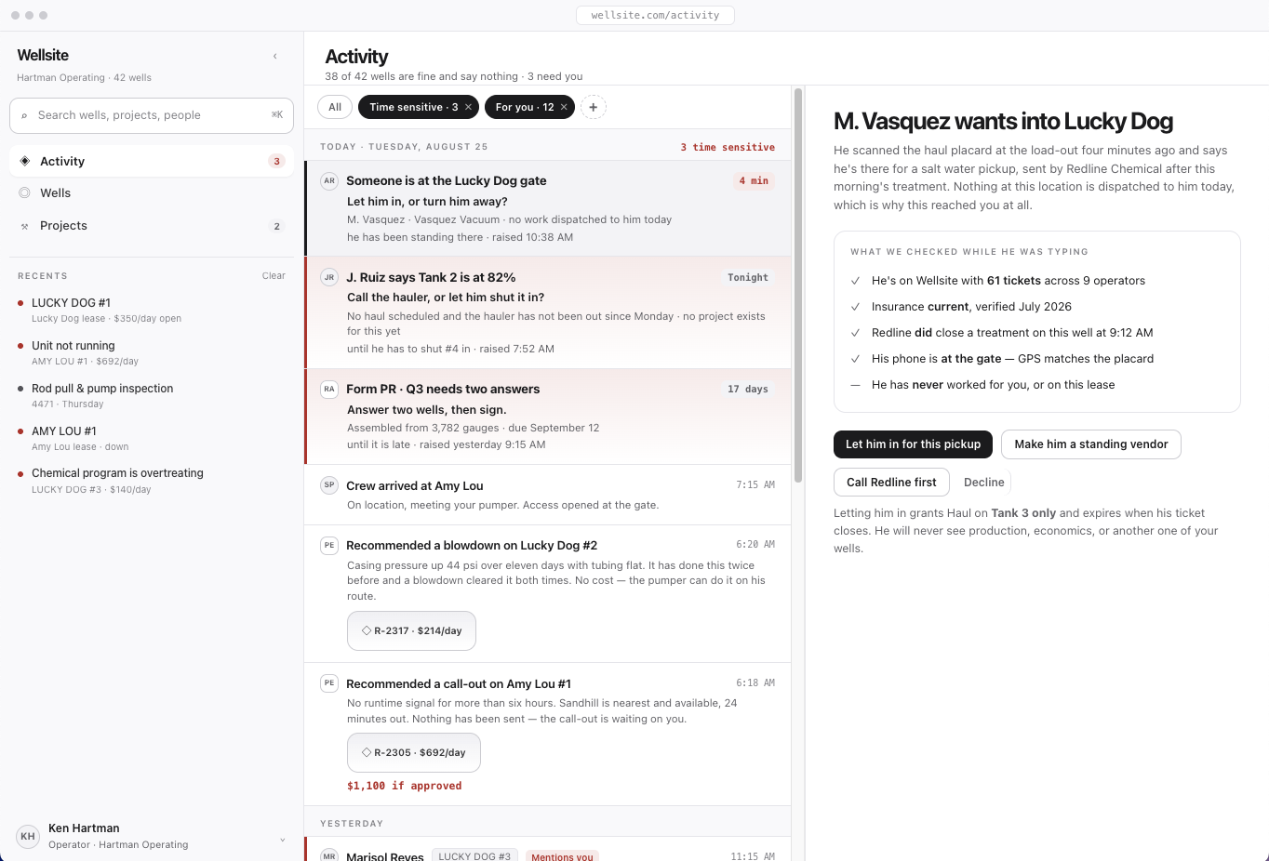Click the Projects tools icon

pos(24,226)
